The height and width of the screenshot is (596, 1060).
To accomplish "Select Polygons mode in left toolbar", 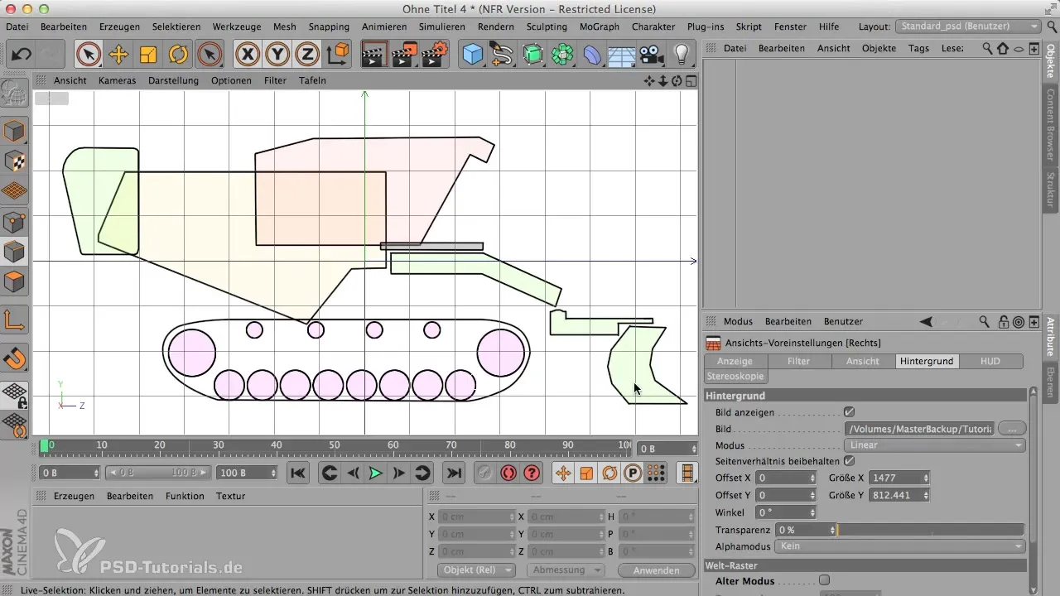I will click(x=15, y=281).
